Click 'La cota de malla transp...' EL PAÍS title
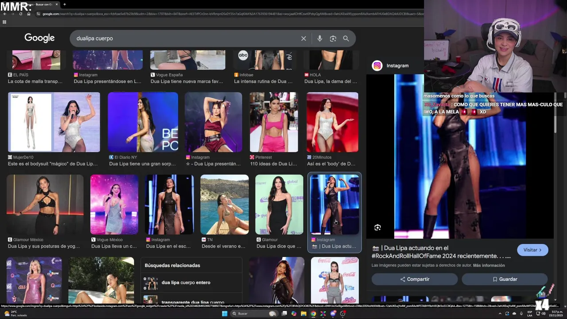The height and width of the screenshot is (319, 567). [x=35, y=82]
